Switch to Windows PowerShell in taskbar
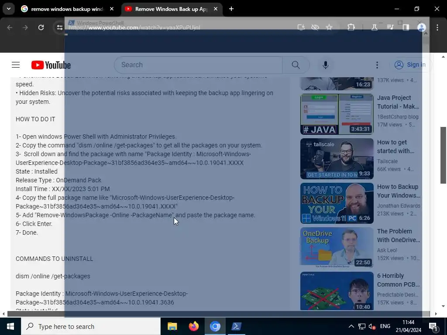Image resolution: width=447 pixels, height=335 pixels. [x=237, y=326]
